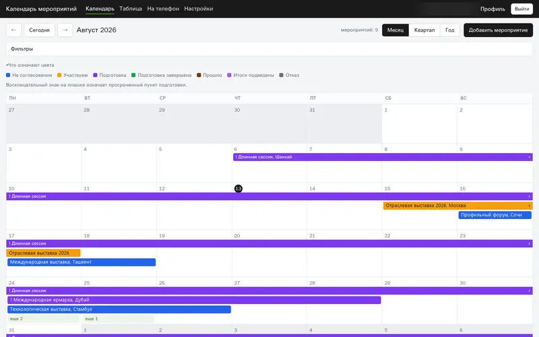The image size is (539, 337).
Task: Go to previous month with left arrow
Action: (x=13, y=30)
